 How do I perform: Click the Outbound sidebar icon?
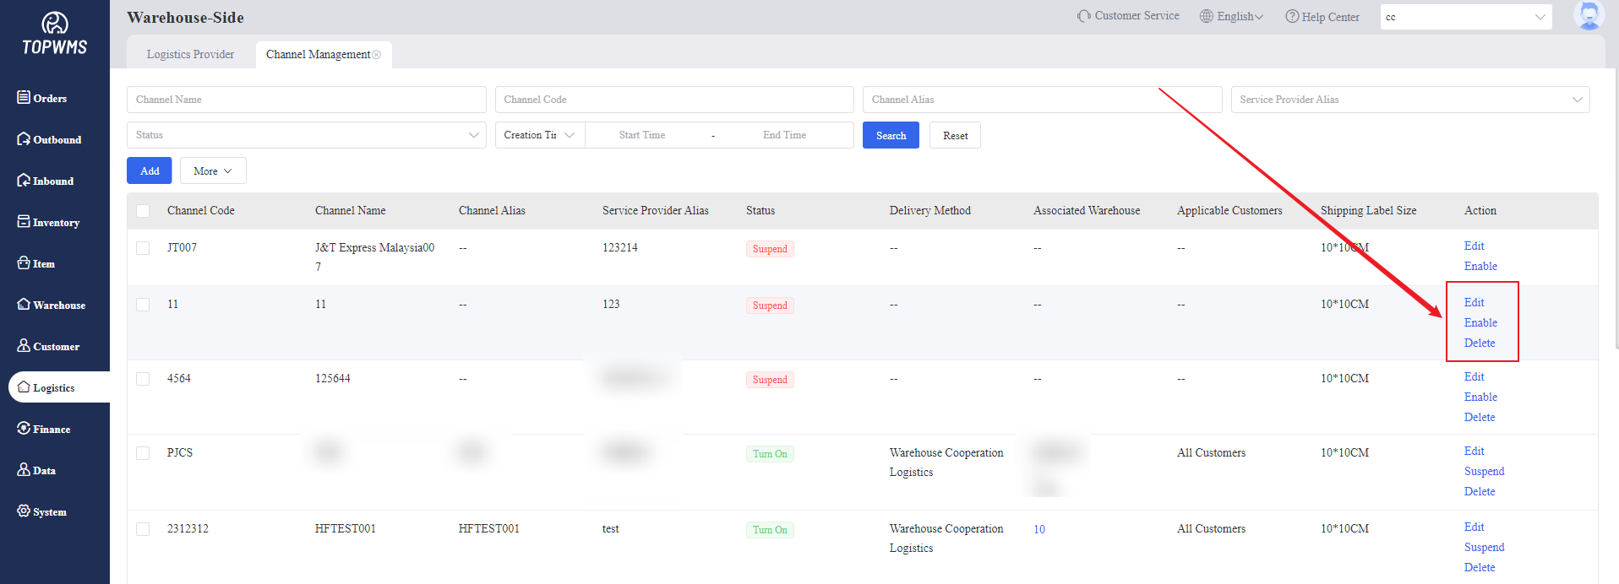coord(24,139)
